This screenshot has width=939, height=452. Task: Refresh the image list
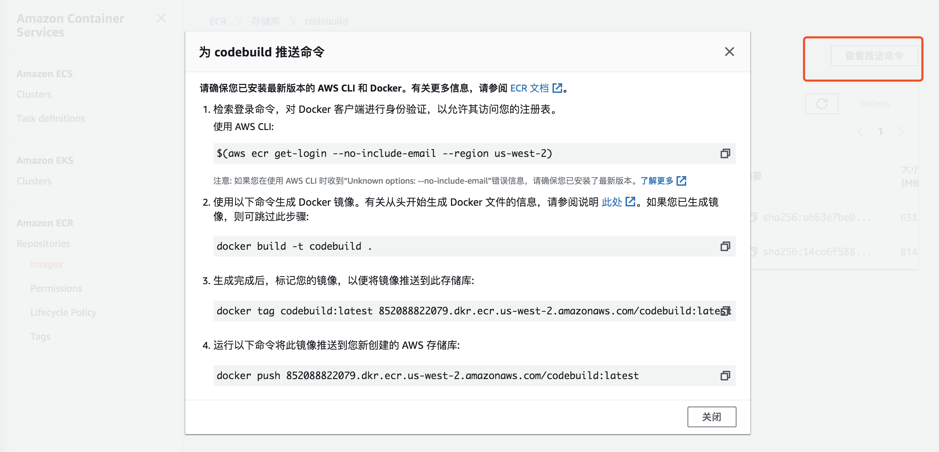tap(822, 104)
